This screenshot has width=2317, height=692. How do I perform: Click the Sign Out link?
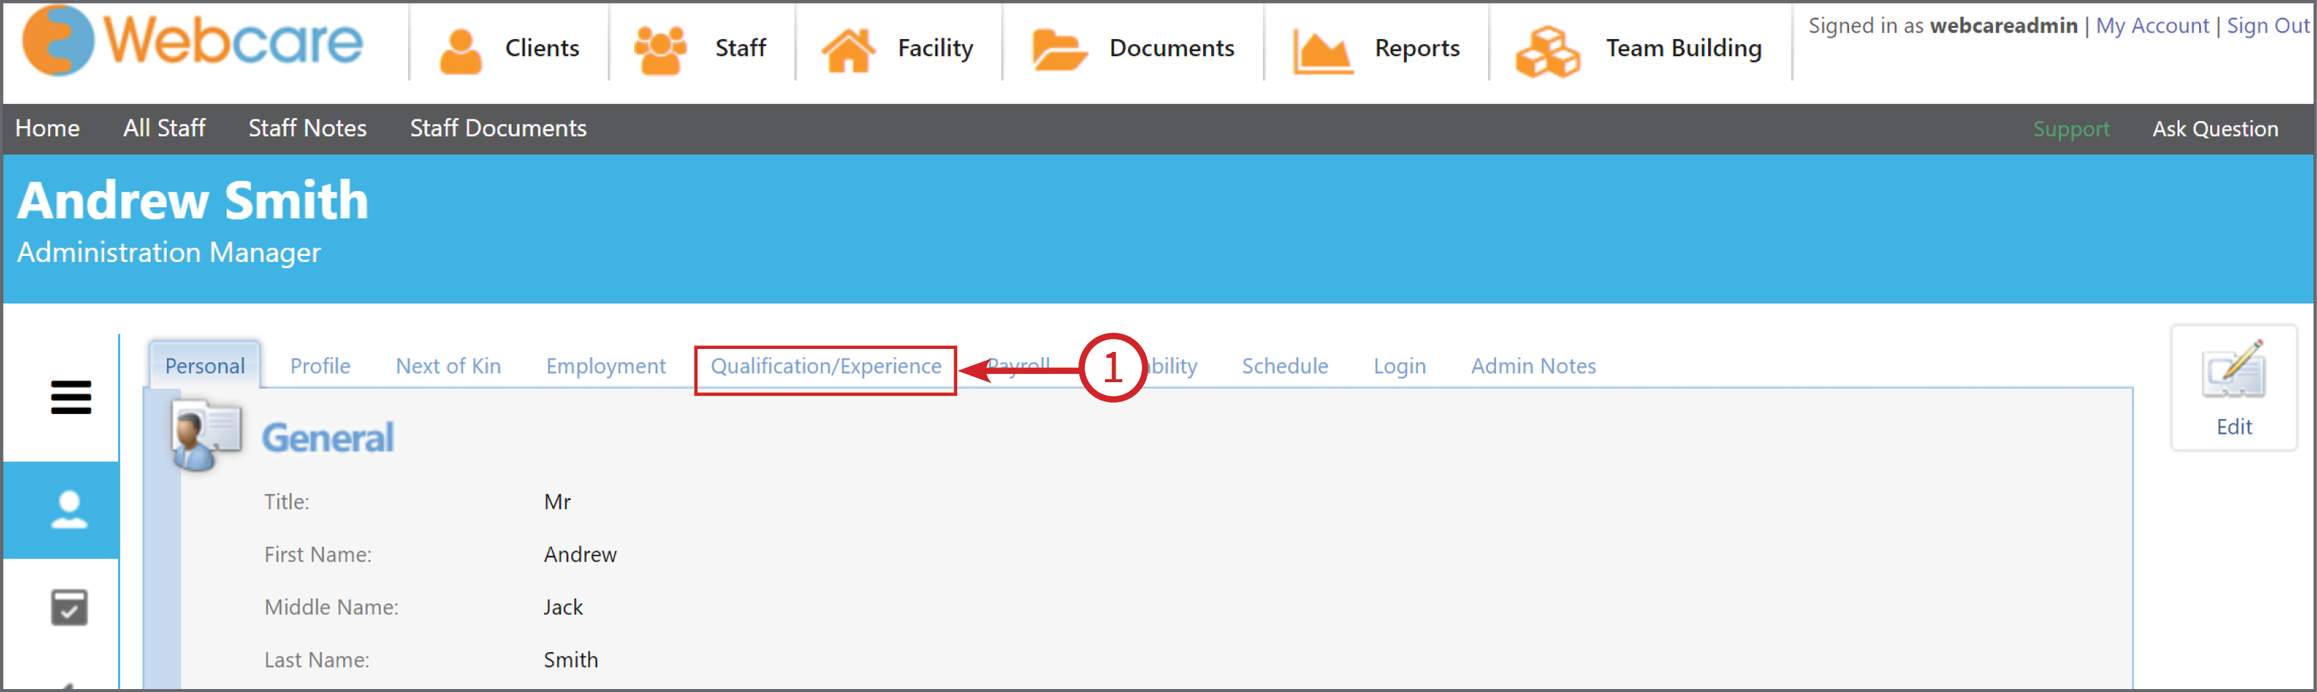[x=2267, y=26]
